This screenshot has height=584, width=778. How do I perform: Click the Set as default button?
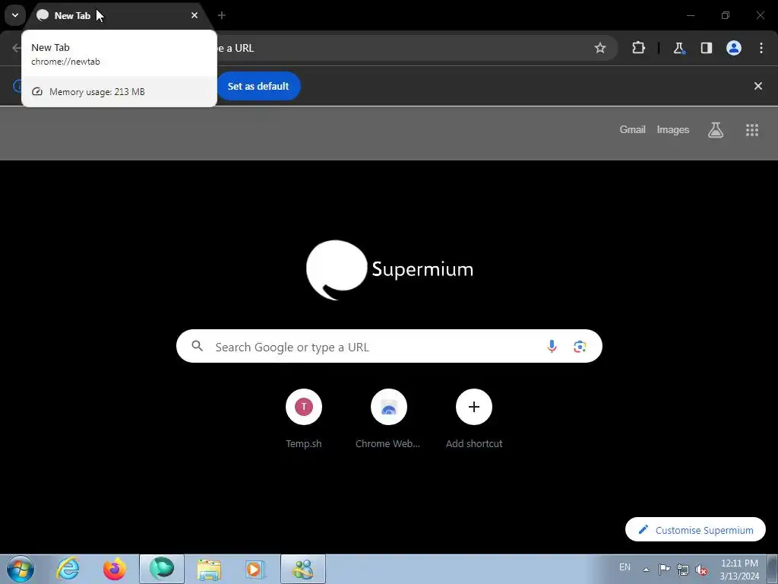coord(258,86)
